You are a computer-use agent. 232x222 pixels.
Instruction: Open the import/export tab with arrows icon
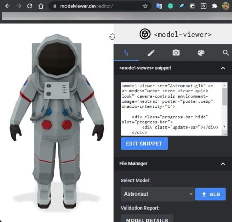click(x=126, y=53)
